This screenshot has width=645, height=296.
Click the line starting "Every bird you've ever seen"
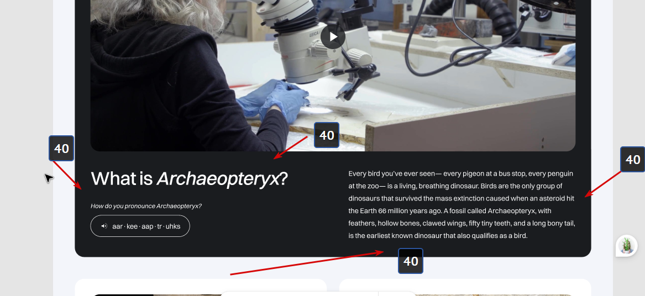(x=461, y=173)
